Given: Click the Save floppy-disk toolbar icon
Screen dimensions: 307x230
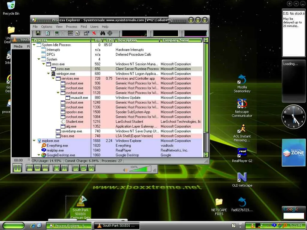Looking at the screenshot, I should (38, 33).
